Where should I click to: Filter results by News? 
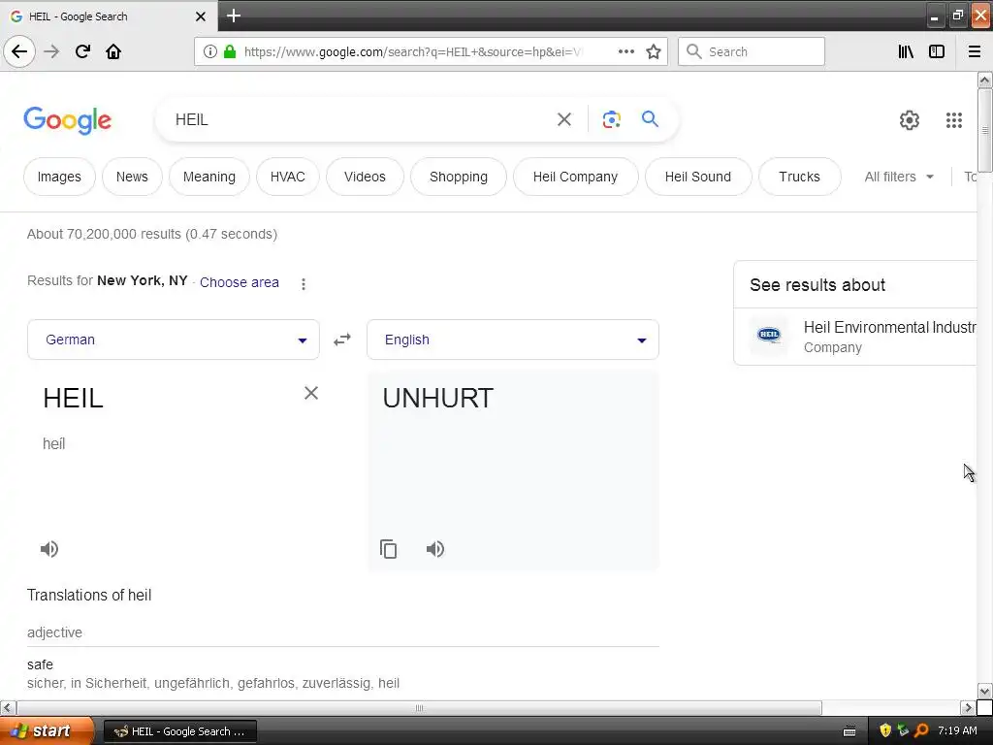coord(132,177)
